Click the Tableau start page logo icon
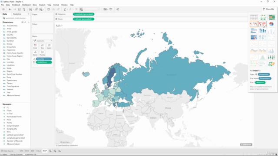Image resolution: width=278 pixels, height=156 pixels. pos(3,9)
